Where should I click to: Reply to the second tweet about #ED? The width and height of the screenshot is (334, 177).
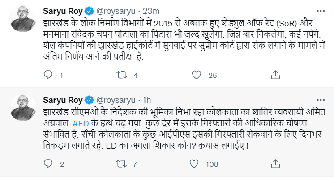point(48,164)
